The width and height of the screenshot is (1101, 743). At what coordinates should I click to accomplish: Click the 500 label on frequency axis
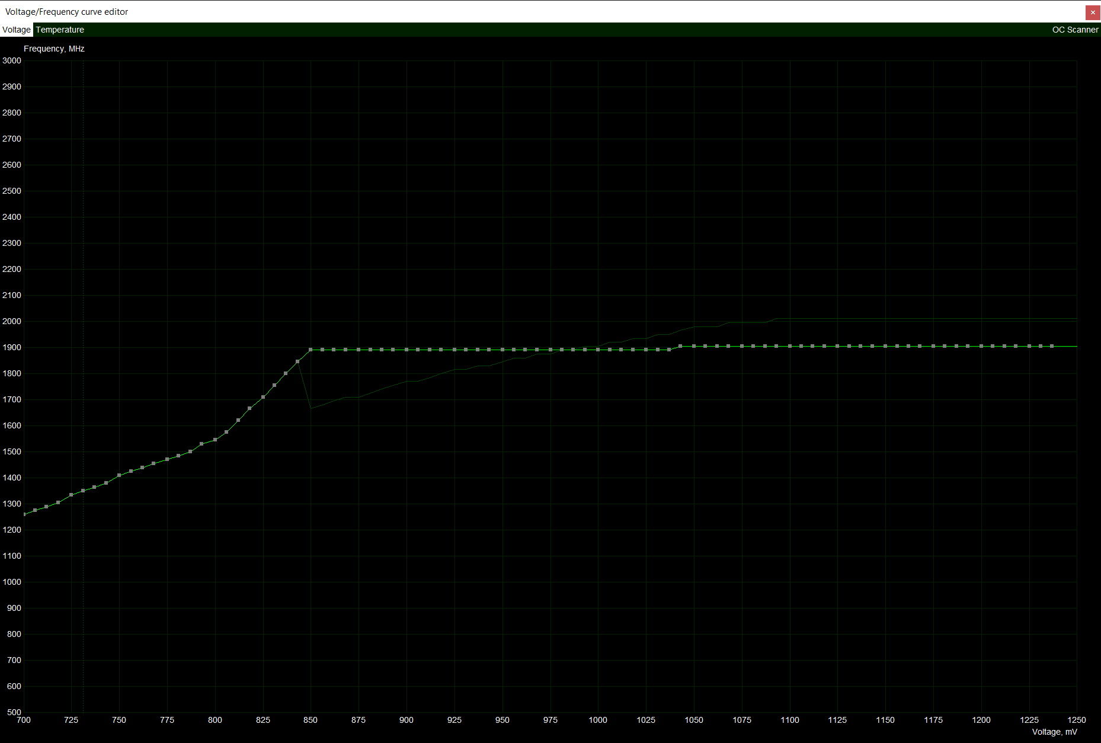[x=14, y=712]
